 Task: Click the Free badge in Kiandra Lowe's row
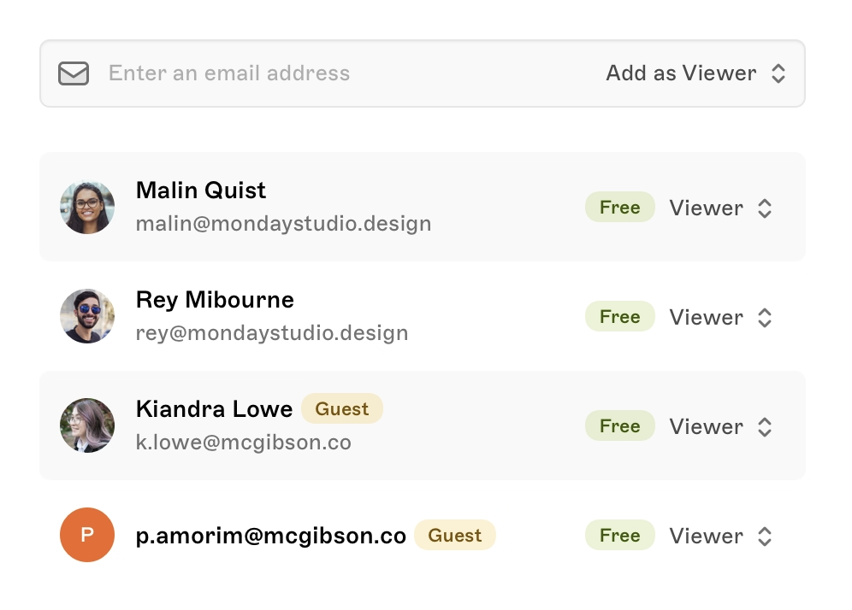[619, 426]
